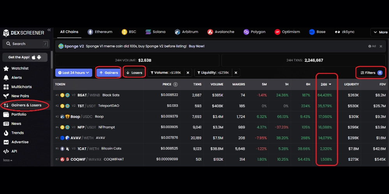The height and width of the screenshot is (194, 389).
Task: Click the DEX Screener owl logo
Action: 6,33
